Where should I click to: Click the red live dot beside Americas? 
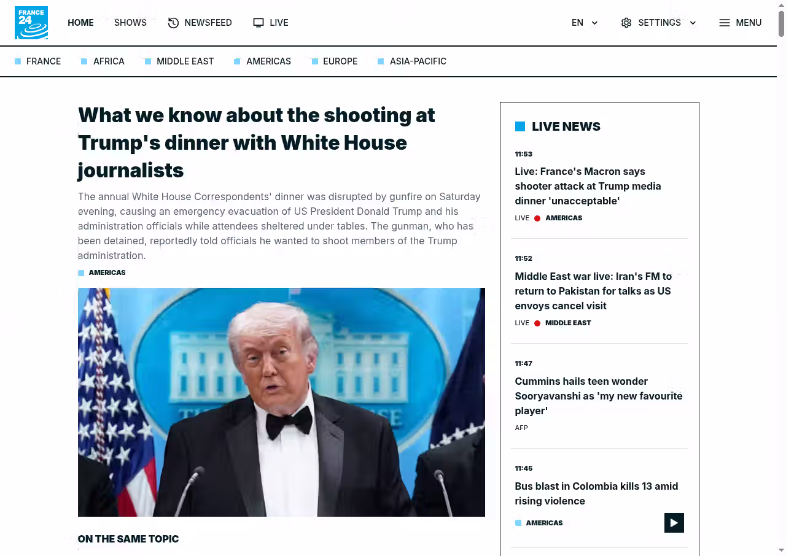(537, 218)
